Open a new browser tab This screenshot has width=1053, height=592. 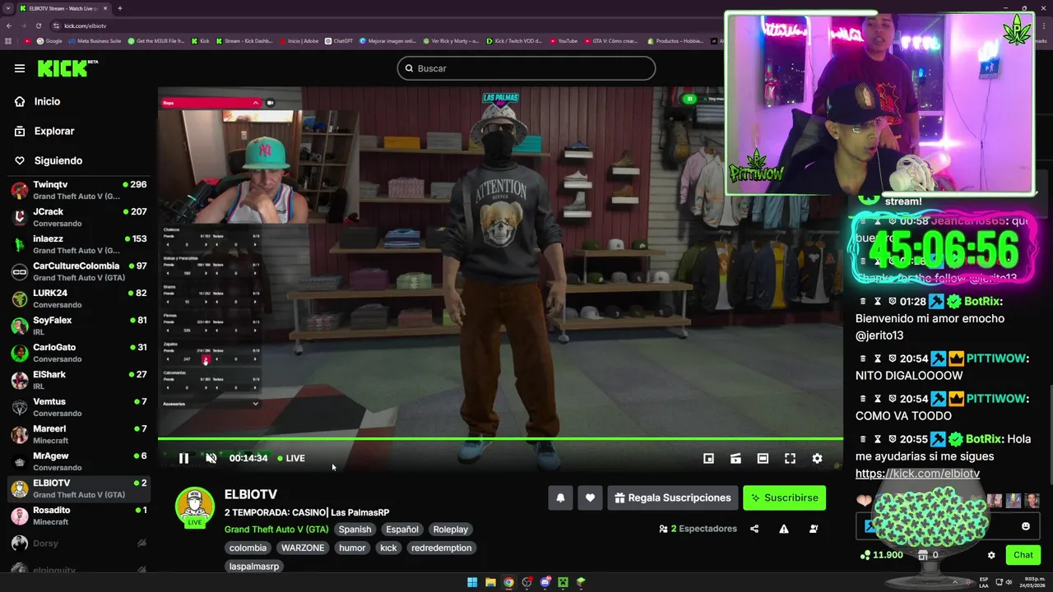point(119,8)
